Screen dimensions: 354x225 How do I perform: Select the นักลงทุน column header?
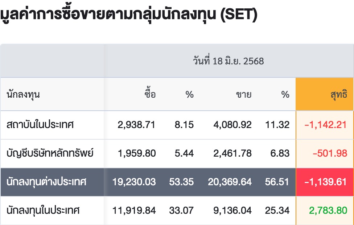coord(23,95)
